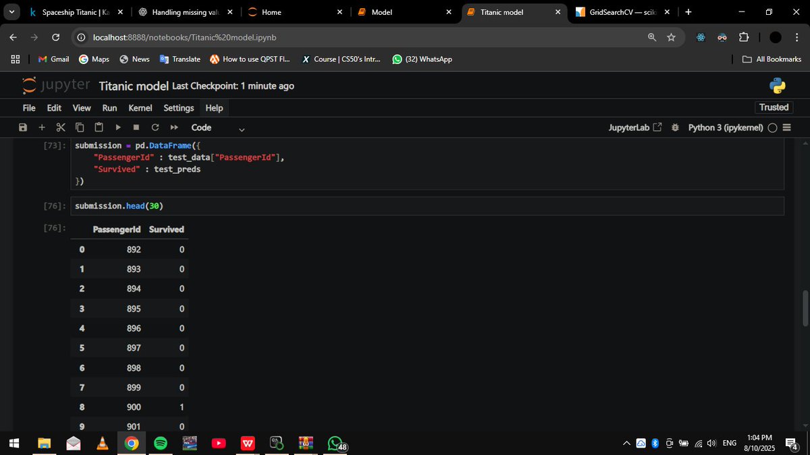
Task: Save the notebook with the floppy disk icon
Action: point(23,127)
